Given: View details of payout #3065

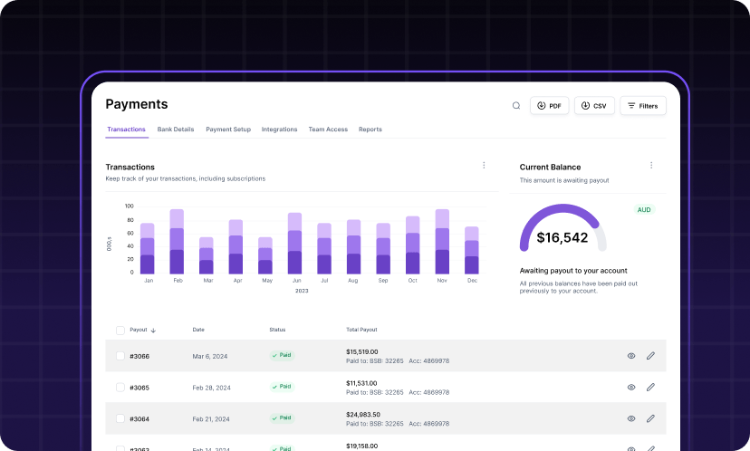Looking at the screenshot, I should click(631, 387).
